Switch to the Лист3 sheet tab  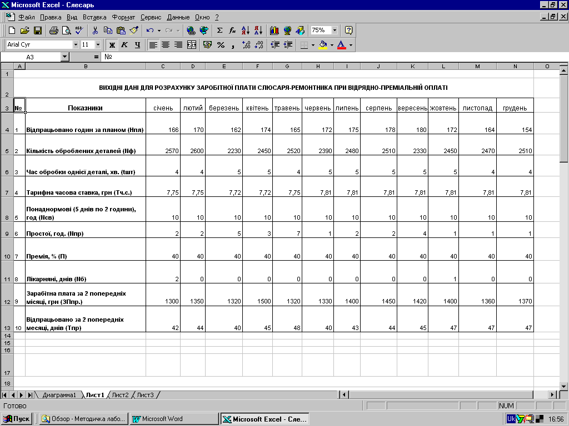pyautogui.click(x=145, y=395)
